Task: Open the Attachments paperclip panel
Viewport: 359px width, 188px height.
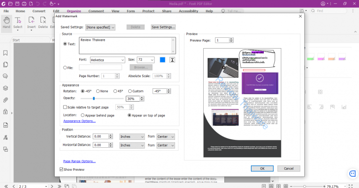Action: tap(5, 100)
